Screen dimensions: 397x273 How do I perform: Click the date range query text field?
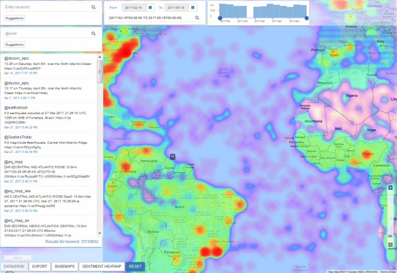(150, 18)
